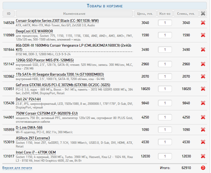Click the 12030 sum for Intel Core i7

tap(186, 156)
